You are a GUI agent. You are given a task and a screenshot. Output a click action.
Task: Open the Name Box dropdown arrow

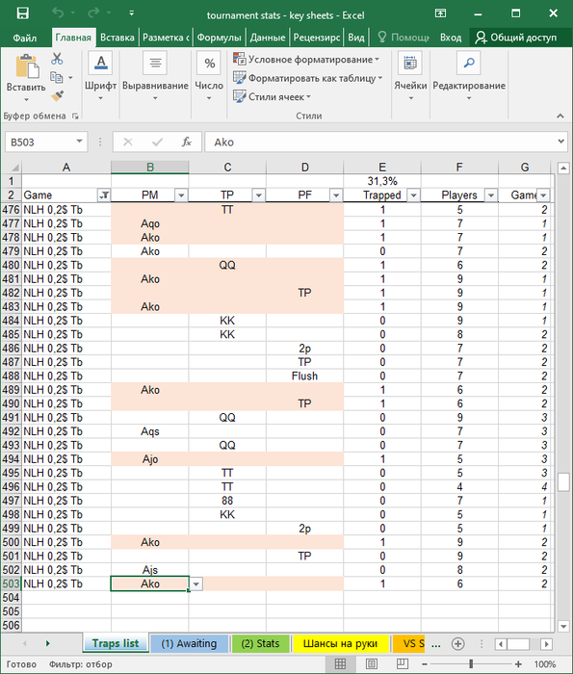click(x=79, y=142)
